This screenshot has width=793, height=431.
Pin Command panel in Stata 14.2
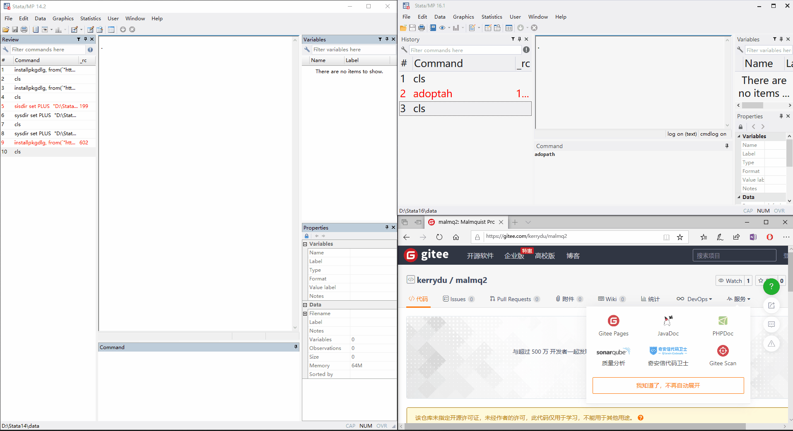pos(296,347)
